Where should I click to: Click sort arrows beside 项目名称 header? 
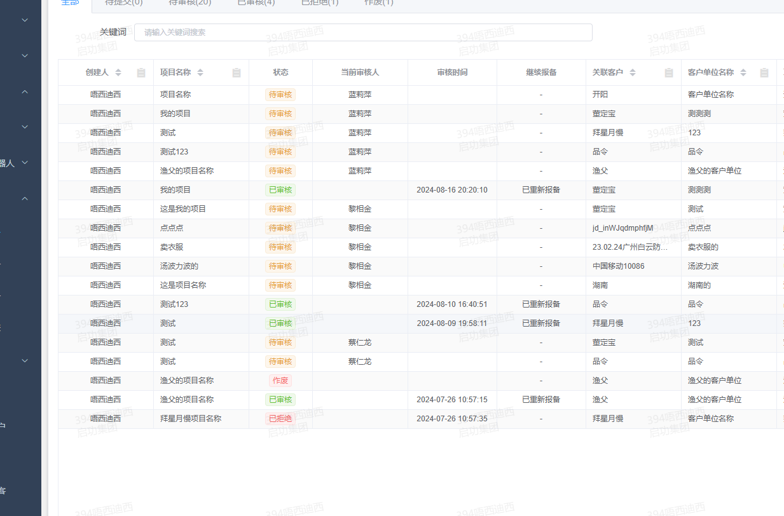point(200,72)
